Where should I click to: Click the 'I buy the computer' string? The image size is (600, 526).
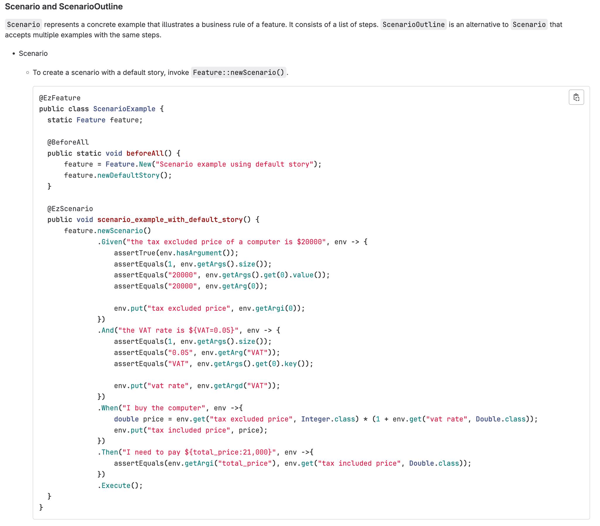[x=164, y=408]
